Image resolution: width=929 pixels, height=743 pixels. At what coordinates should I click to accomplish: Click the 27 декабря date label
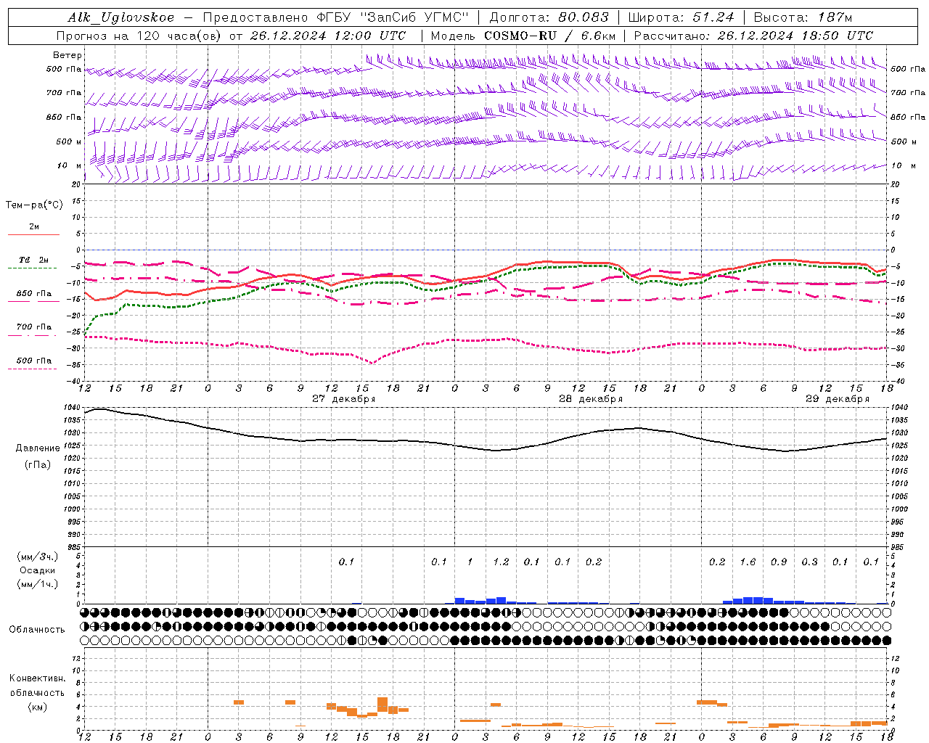coord(343,399)
